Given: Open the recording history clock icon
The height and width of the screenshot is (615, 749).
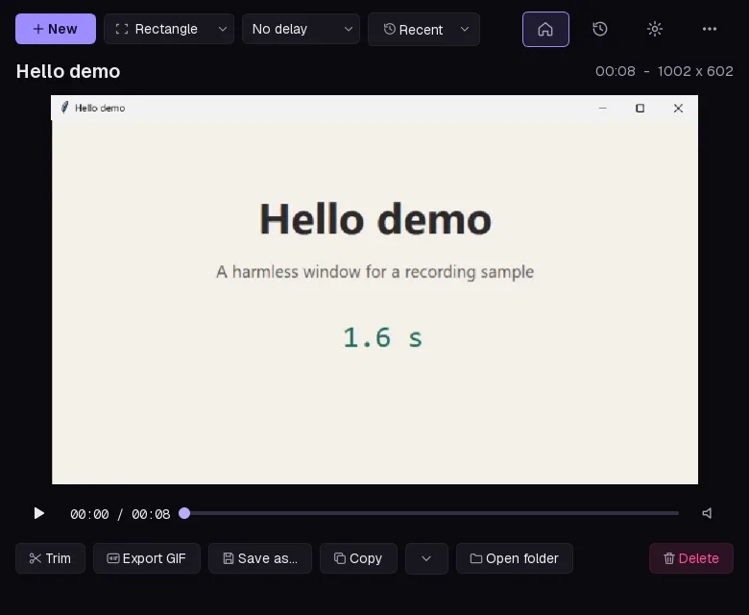Looking at the screenshot, I should point(600,29).
